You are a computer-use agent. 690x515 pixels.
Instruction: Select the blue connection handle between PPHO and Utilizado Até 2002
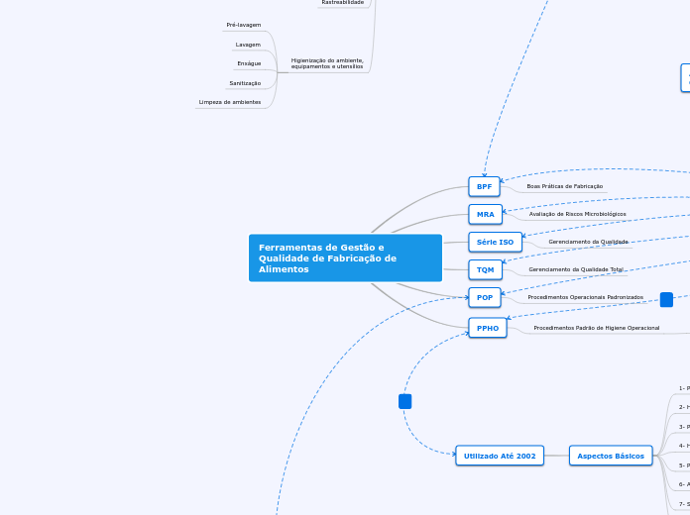click(x=404, y=401)
